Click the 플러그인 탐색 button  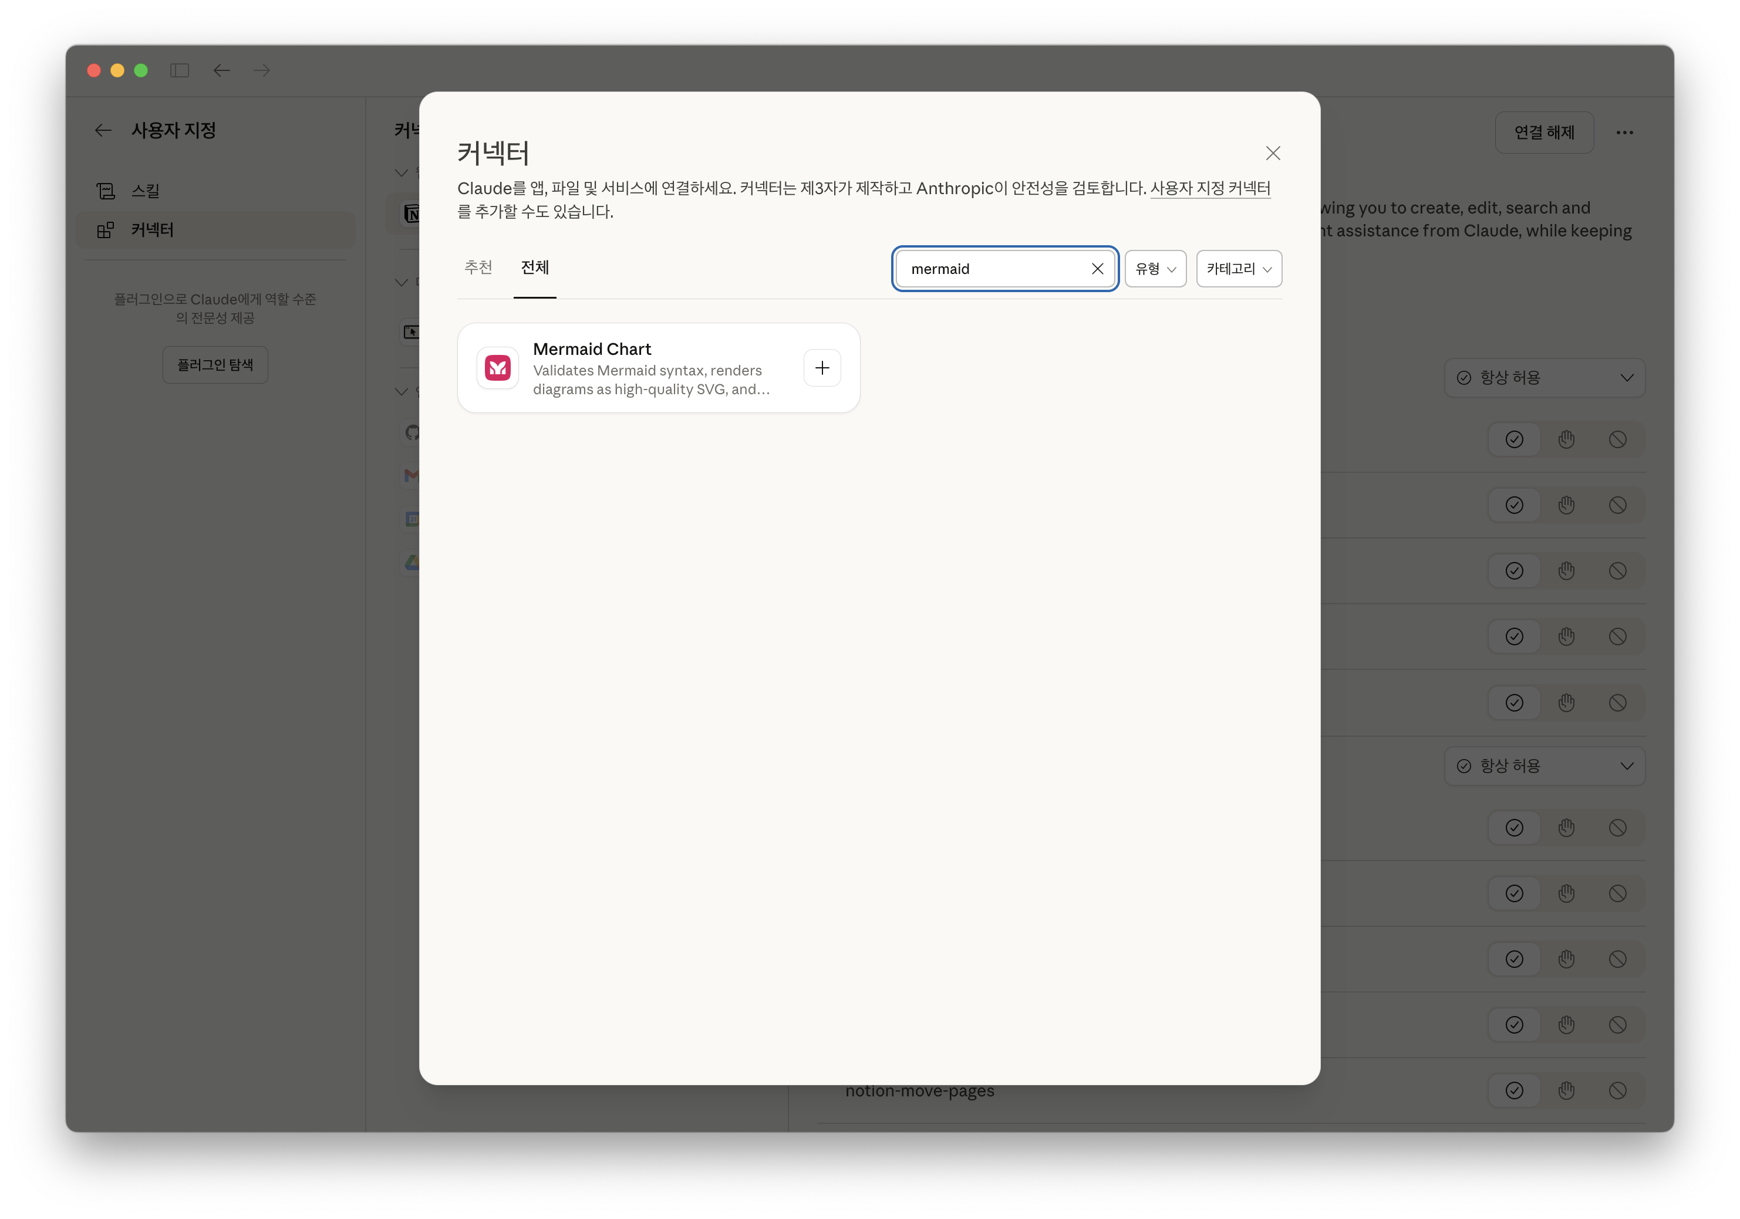tap(215, 365)
